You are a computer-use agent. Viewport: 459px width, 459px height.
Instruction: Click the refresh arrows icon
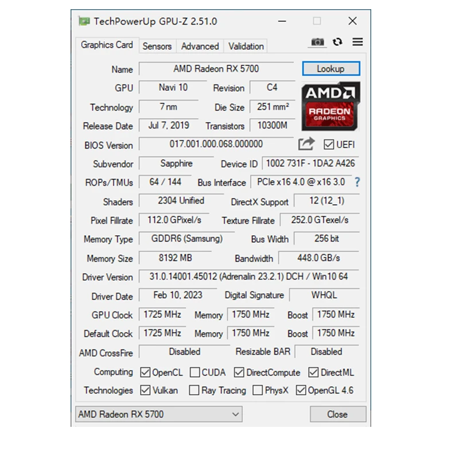click(x=337, y=42)
